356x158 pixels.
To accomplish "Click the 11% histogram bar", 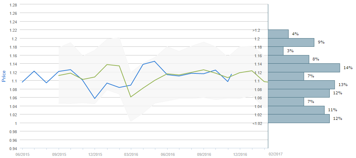I will click(x=296, y=110).
